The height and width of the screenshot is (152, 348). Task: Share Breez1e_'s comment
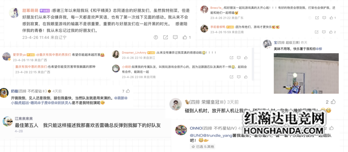pos(317,18)
